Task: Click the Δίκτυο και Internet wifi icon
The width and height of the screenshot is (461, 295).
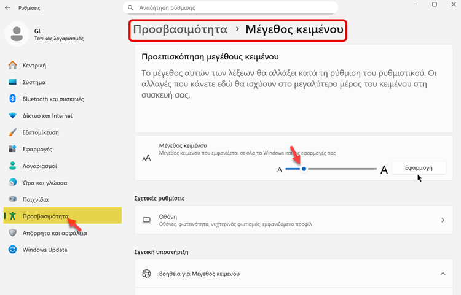Action: [x=12, y=115]
